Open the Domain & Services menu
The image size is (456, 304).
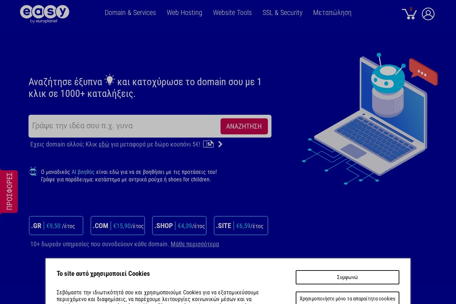[x=130, y=13]
